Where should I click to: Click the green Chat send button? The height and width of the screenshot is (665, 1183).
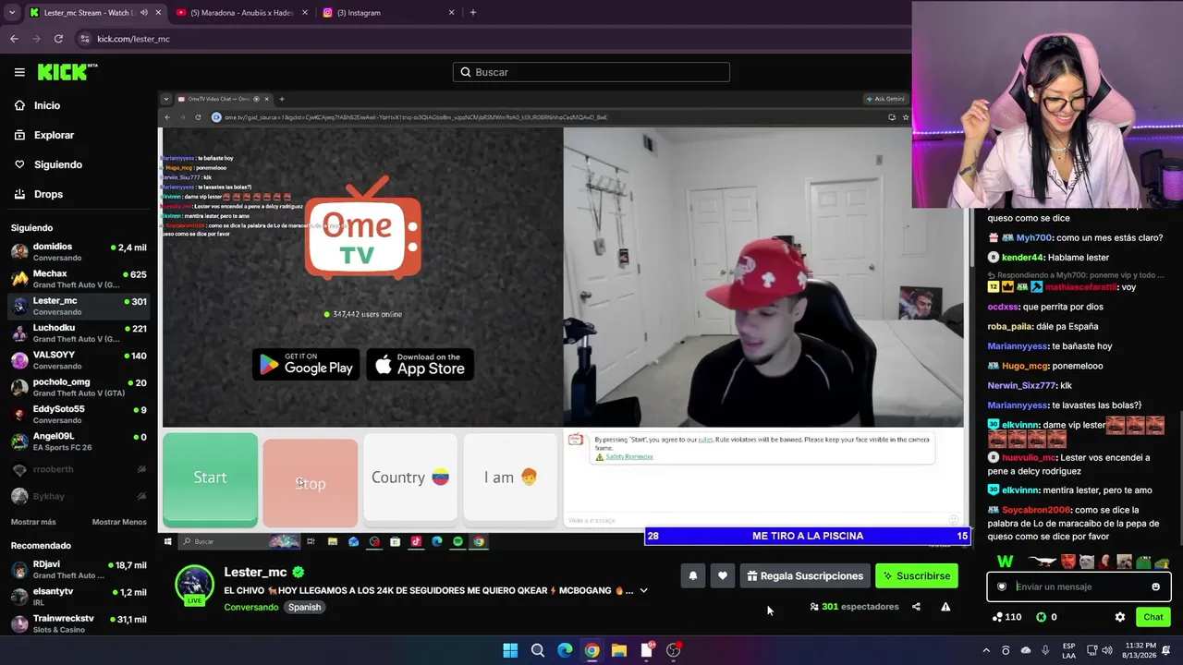pyautogui.click(x=1153, y=617)
